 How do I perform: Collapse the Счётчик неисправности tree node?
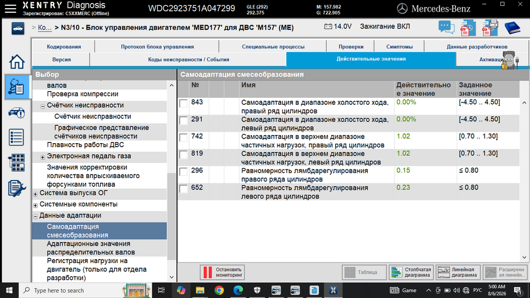pos(42,106)
